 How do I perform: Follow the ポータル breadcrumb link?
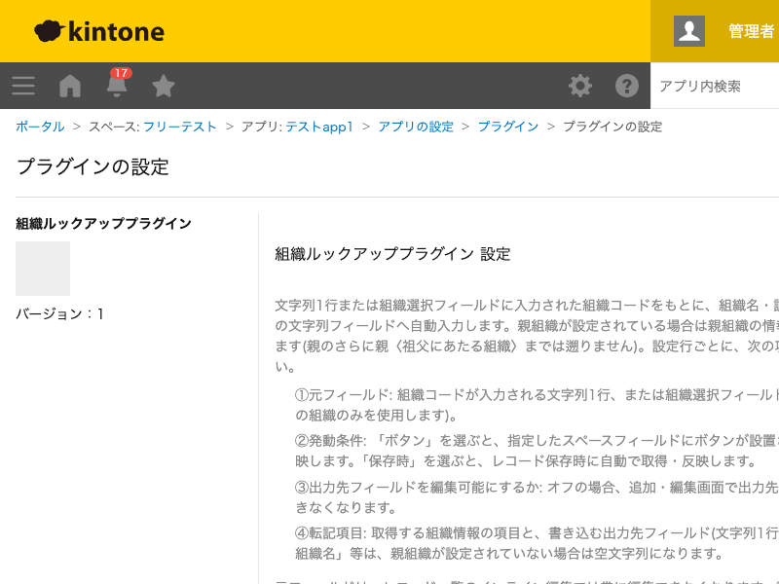40,127
